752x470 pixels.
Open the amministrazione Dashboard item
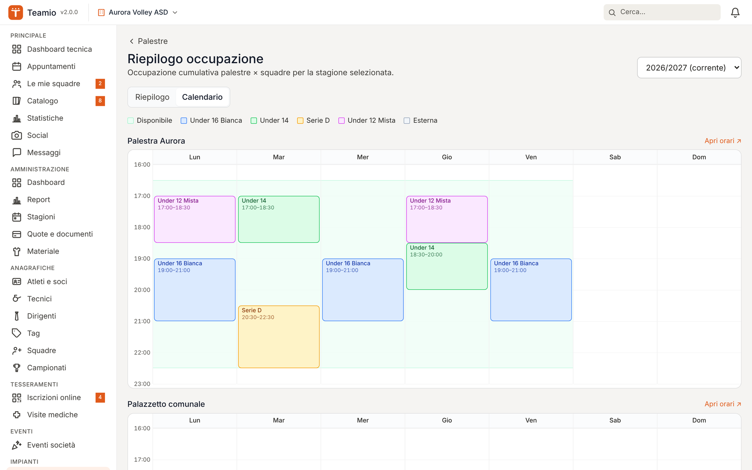[x=58, y=183]
